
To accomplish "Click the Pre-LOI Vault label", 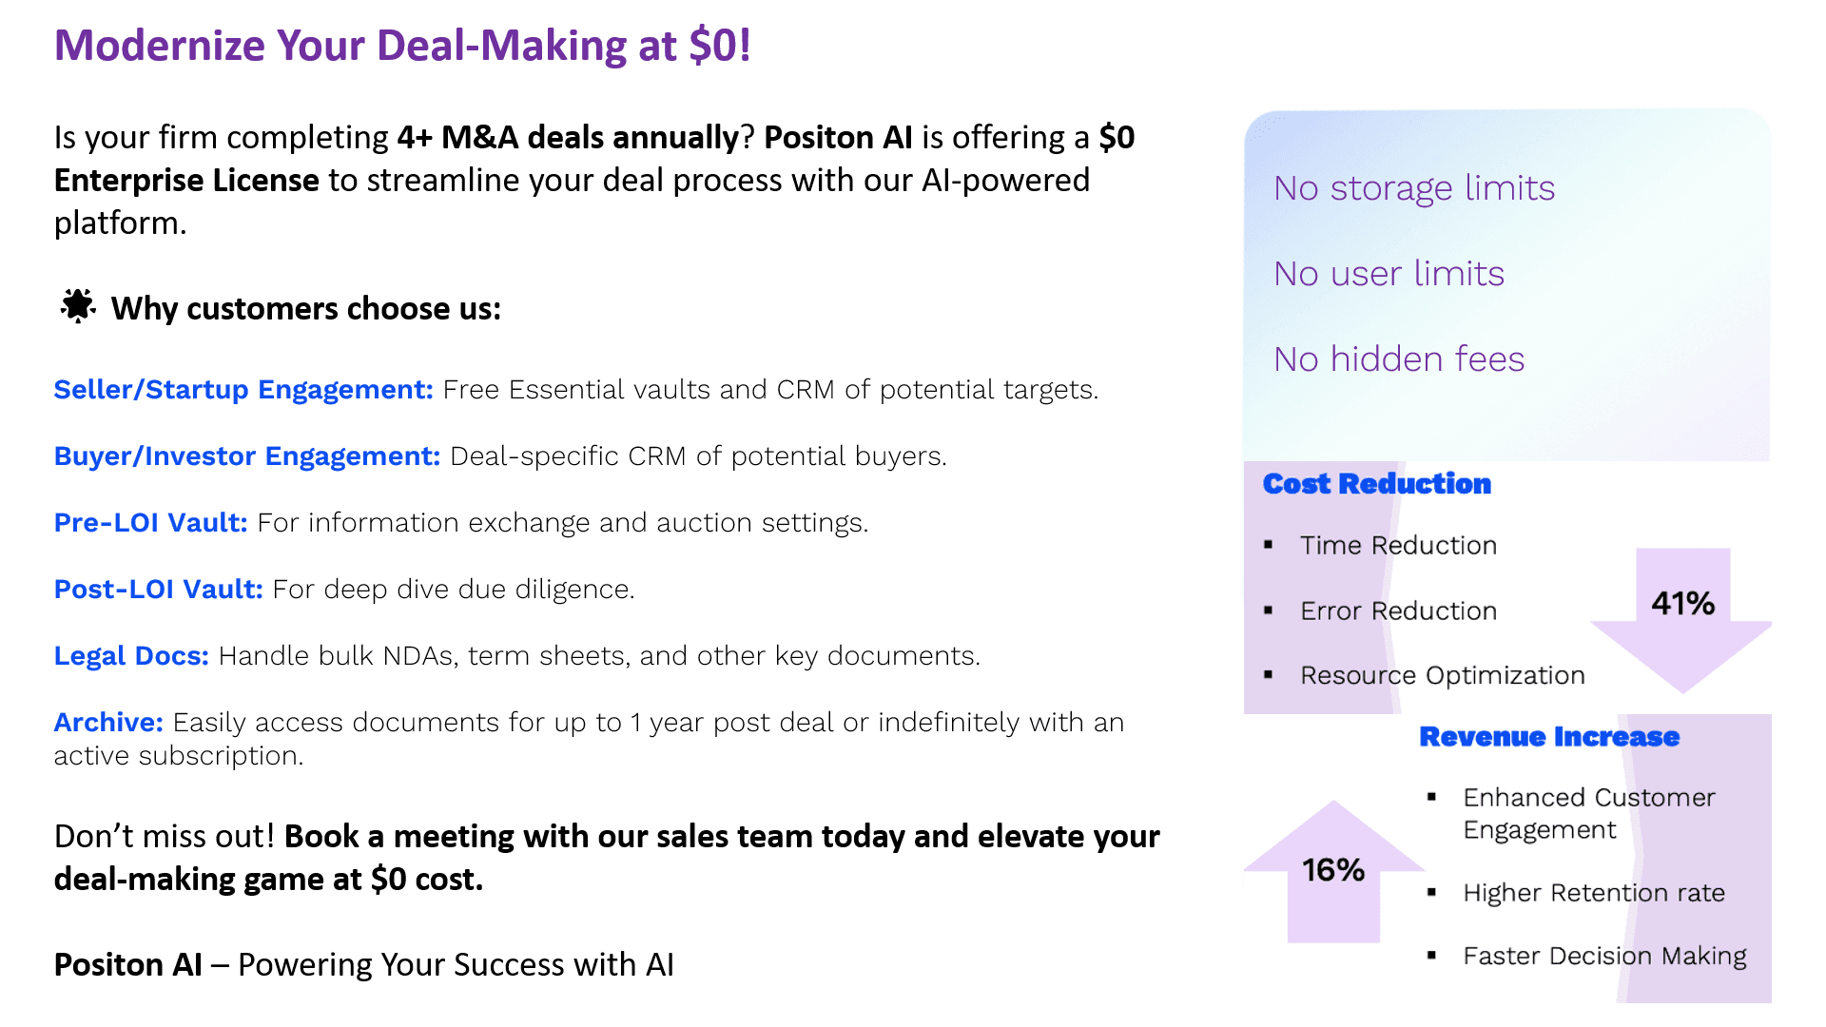I will tap(150, 523).
